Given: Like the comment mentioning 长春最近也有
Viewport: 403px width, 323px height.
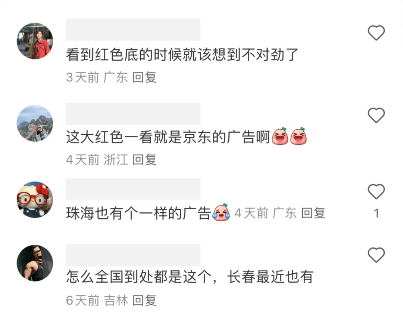Looking at the screenshot, I should 376,255.
